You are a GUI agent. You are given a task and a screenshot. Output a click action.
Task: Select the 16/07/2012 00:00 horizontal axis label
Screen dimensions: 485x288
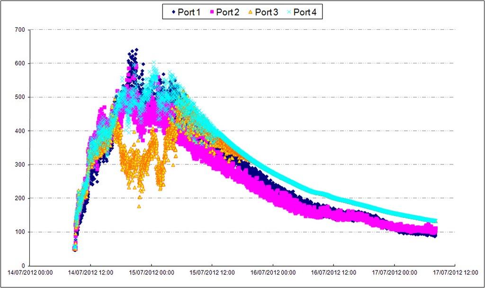[273, 273]
